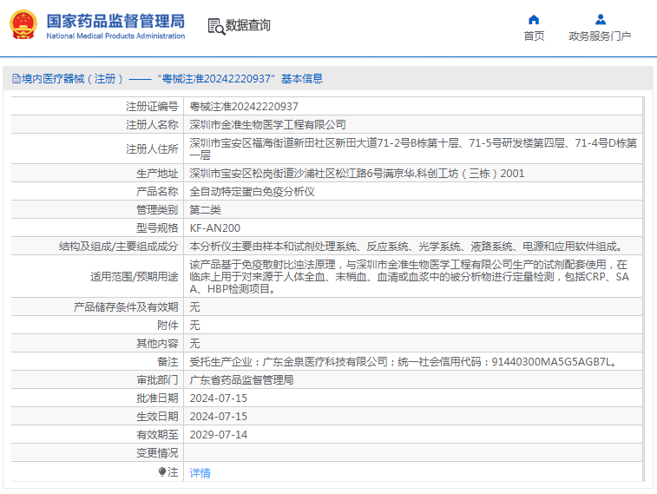657x494 pixels.
Task: Open the 政务服务门户 link
Action: (x=600, y=36)
